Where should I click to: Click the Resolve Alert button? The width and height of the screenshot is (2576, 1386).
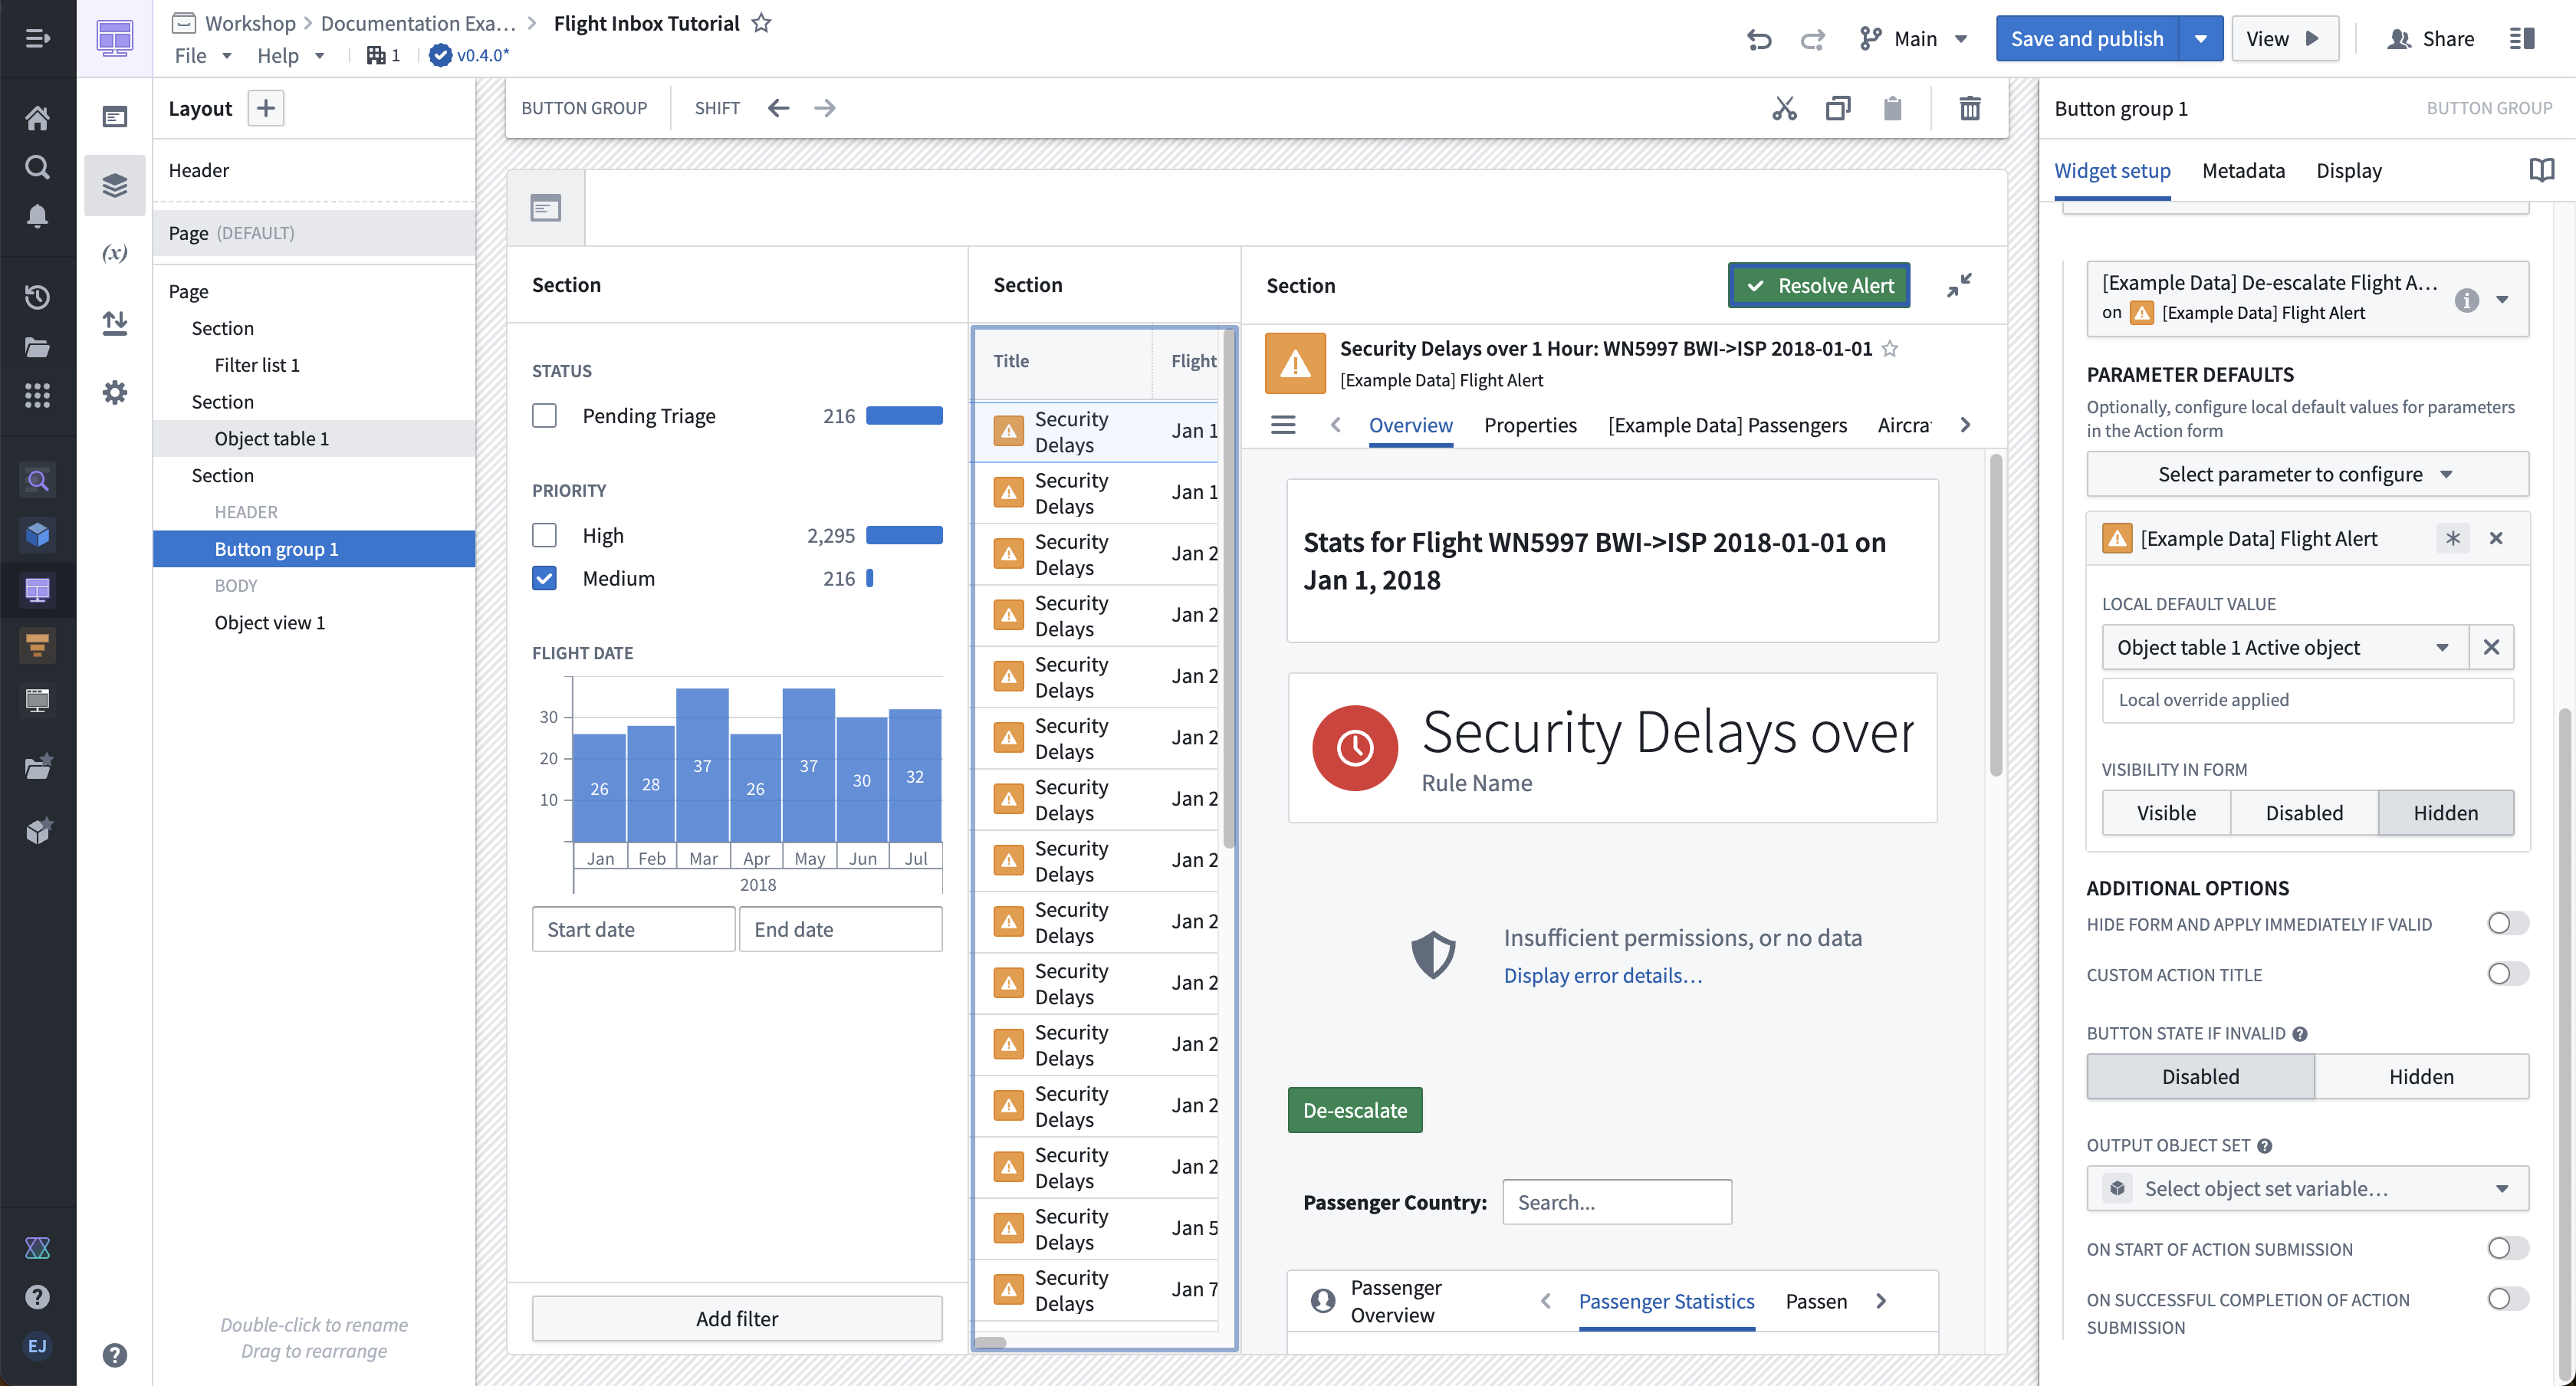[x=1819, y=285]
